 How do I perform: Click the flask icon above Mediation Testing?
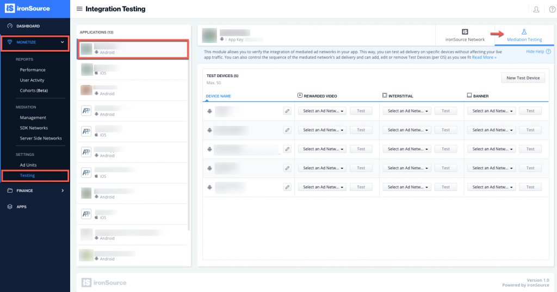point(524,31)
